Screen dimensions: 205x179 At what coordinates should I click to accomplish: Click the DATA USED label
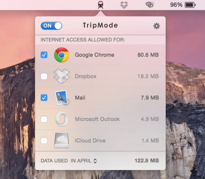click(54, 161)
